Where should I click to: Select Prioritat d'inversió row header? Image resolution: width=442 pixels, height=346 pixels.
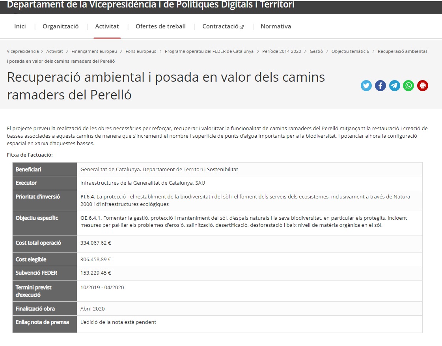click(x=45, y=200)
